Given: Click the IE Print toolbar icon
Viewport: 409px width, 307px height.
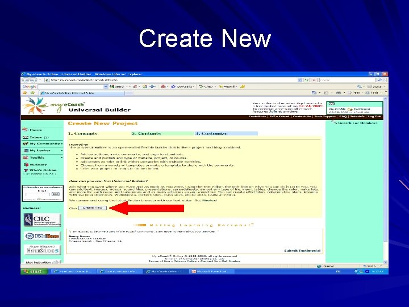Looking at the screenshot, I should [339, 93].
